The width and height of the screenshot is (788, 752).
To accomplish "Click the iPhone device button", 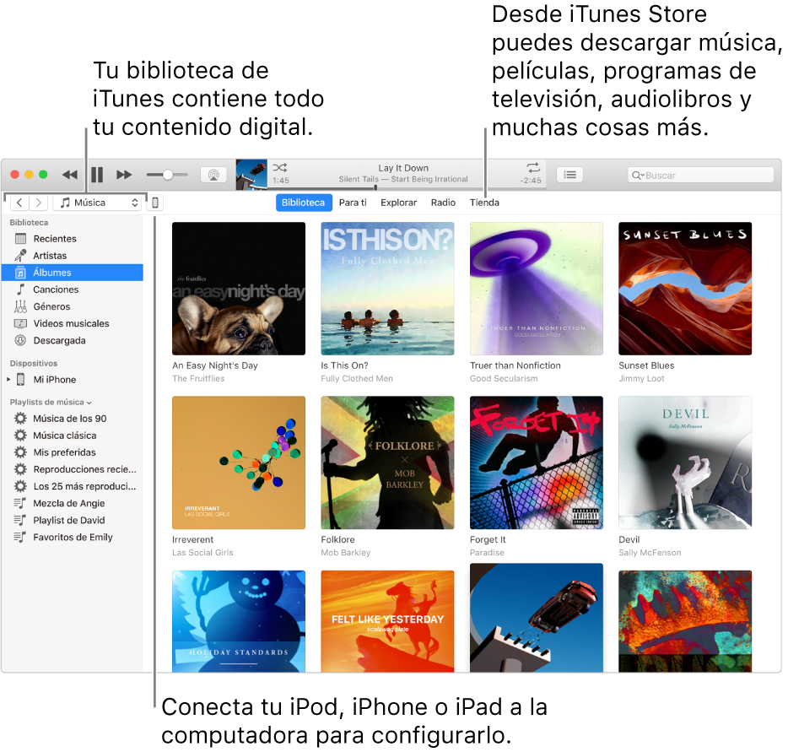I will [x=155, y=203].
